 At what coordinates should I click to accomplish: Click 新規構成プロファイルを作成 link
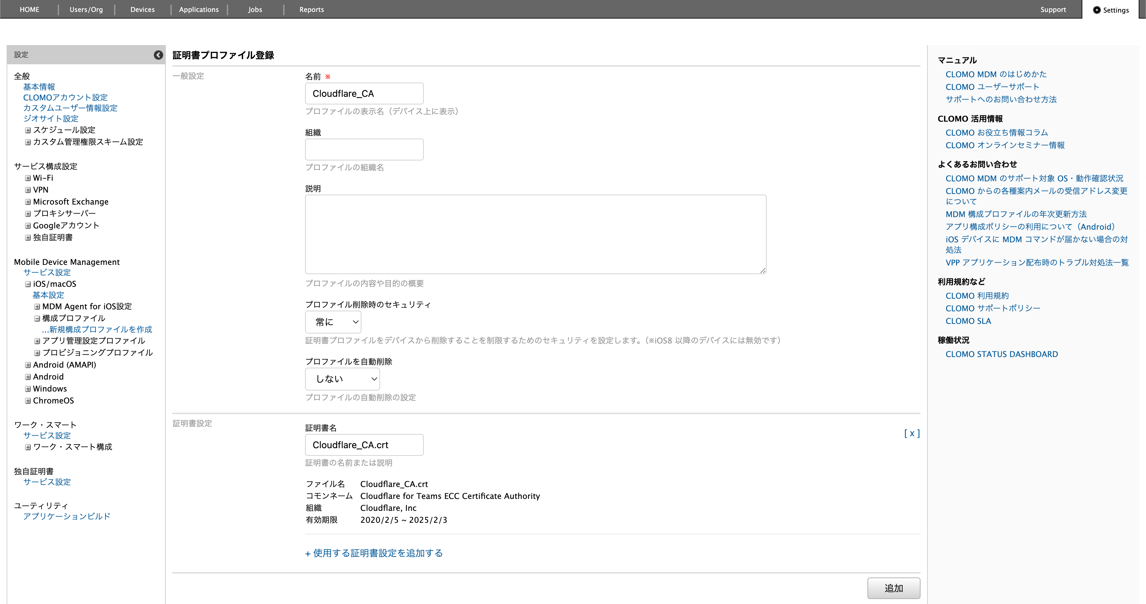[97, 330]
